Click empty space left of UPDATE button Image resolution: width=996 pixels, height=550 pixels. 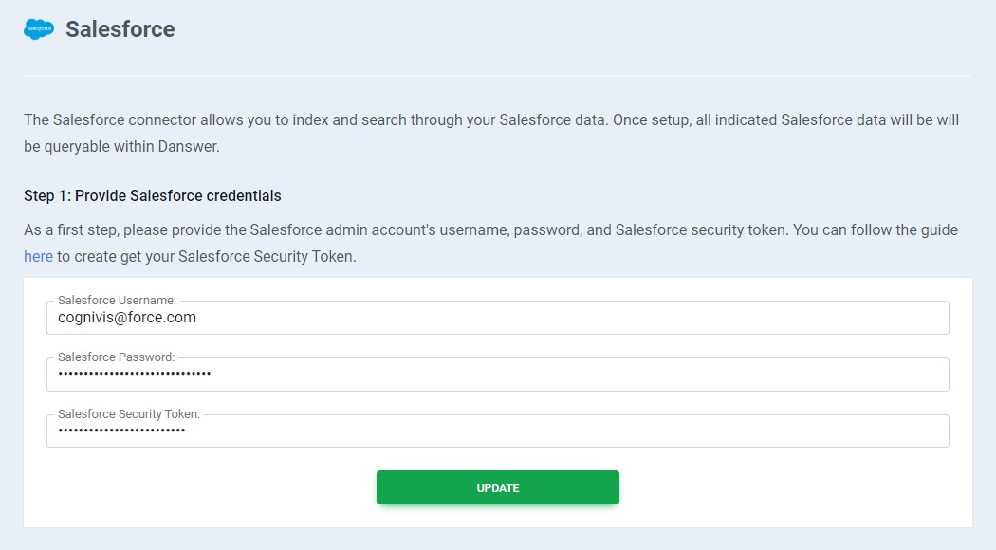coord(209,487)
